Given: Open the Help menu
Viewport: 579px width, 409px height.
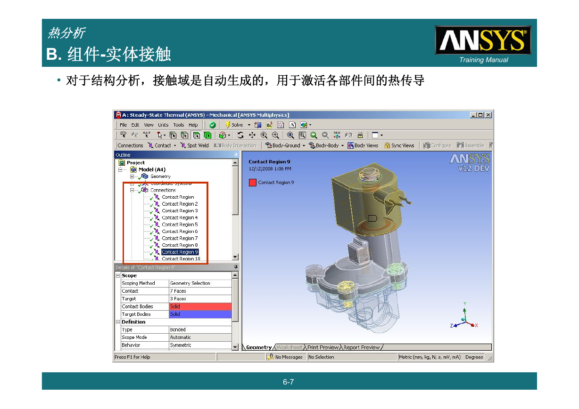Looking at the screenshot, I should tap(193, 125).
